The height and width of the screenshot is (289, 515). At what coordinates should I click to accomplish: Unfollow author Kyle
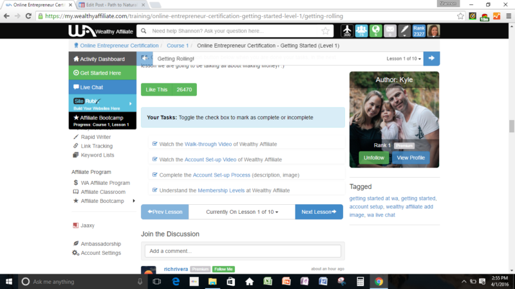pyautogui.click(x=374, y=157)
